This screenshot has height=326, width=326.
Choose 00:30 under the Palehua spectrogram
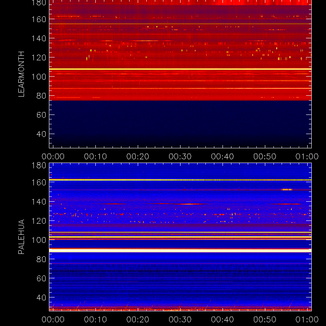point(180,319)
